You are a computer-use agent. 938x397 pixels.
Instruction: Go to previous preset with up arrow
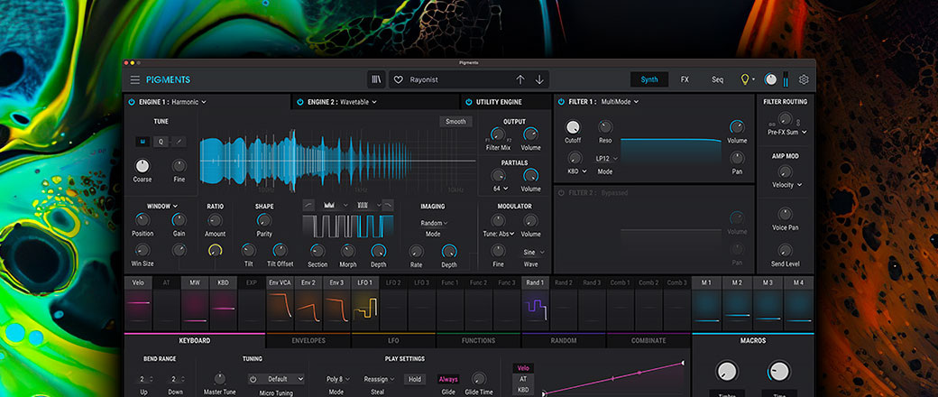pyautogui.click(x=520, y=79)
